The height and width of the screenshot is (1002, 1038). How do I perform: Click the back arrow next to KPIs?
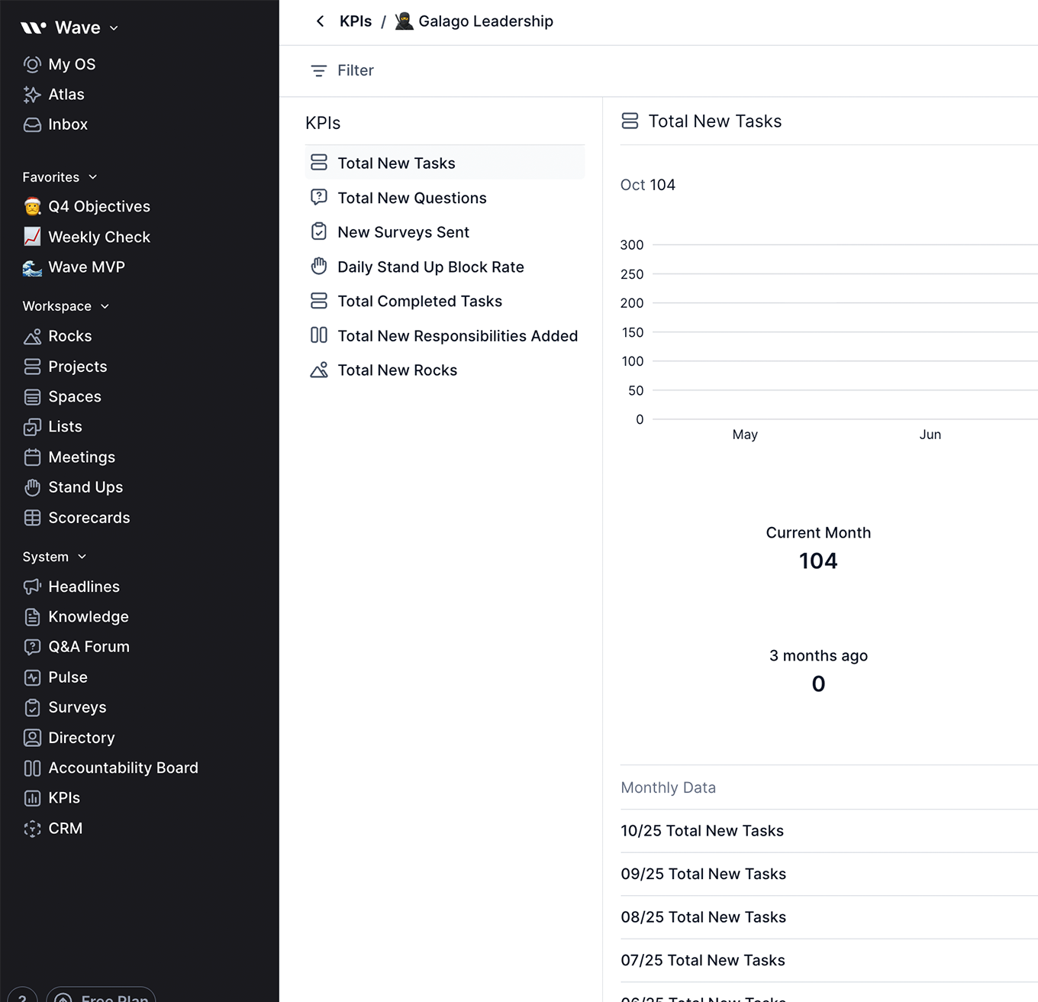pyautogui.click(x=320, y=21)
